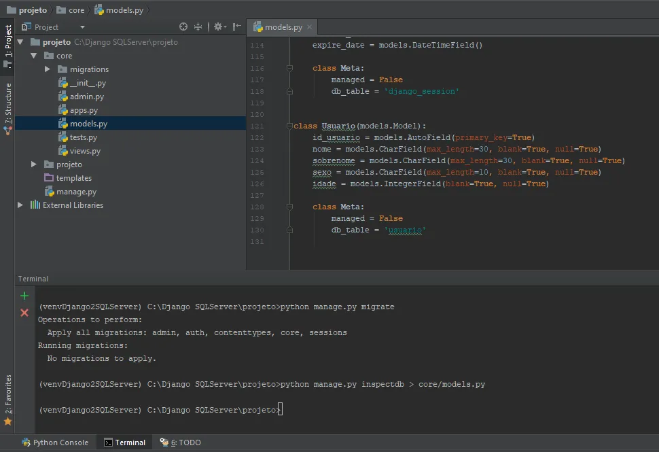
Task: Open the Project view type dropdown arrow
Action: coord(82,27)
